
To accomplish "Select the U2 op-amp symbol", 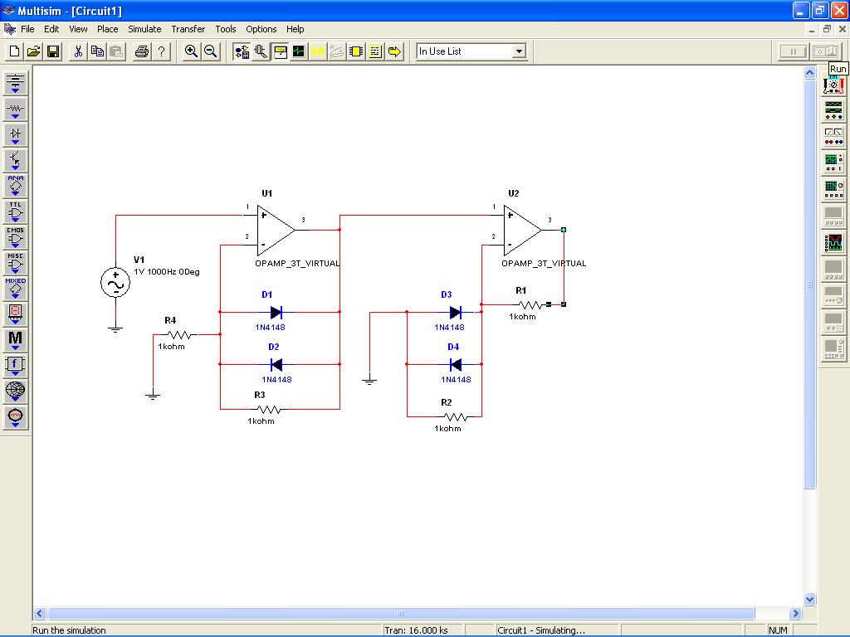I will [x=522, y=231].
